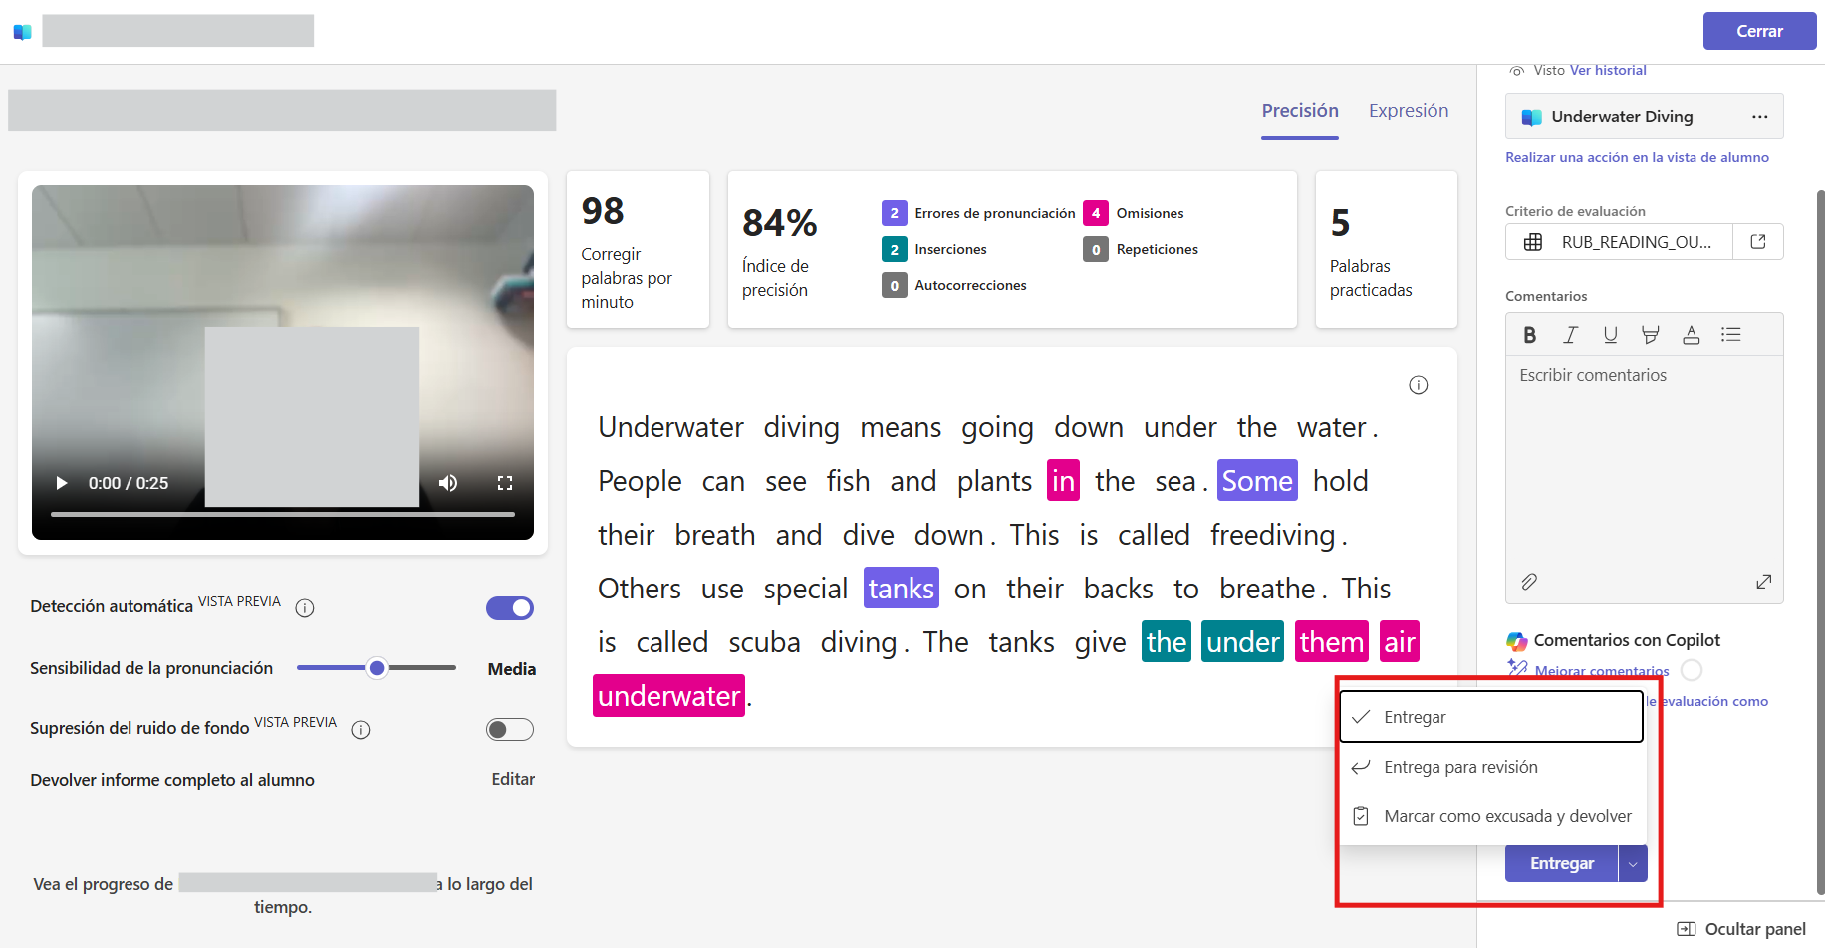Select Entrega para revisión option
1825x948 pixels.
1491,767
